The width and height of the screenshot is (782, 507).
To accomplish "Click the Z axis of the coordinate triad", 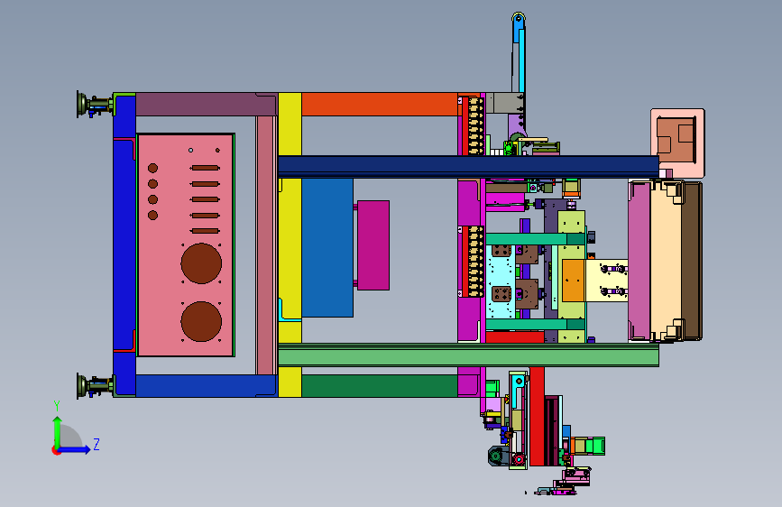I will (74, 449).
